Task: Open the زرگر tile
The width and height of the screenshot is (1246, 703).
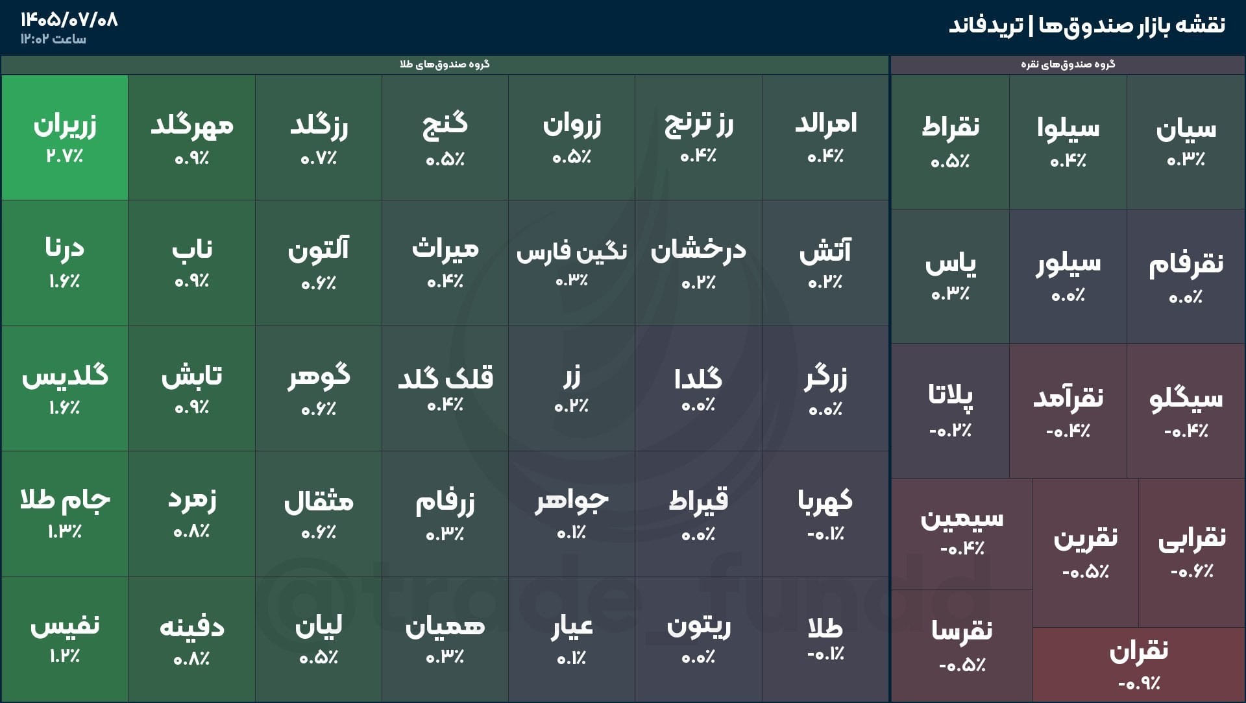Action: click(x=825, y=388)
